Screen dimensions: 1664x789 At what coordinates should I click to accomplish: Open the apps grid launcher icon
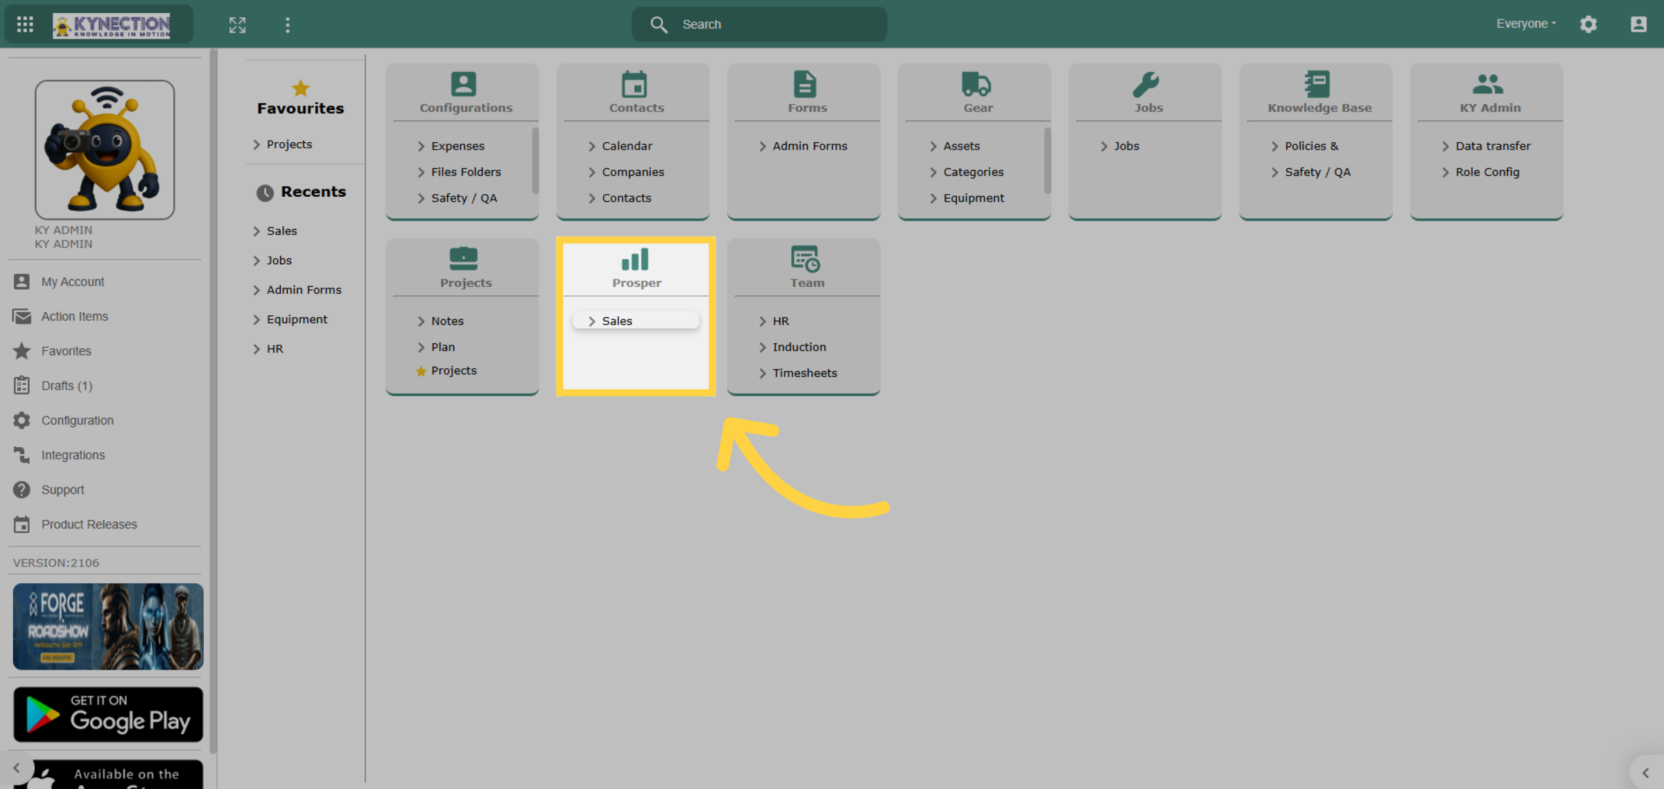(25, 24)
